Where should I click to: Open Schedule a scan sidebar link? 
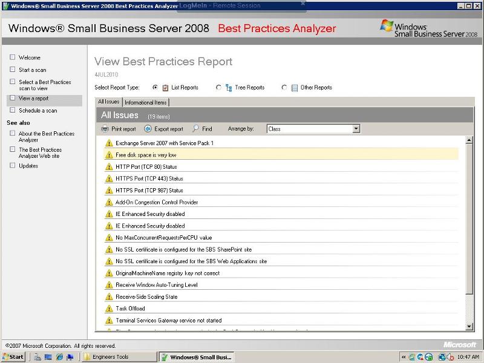pos(38,111)
